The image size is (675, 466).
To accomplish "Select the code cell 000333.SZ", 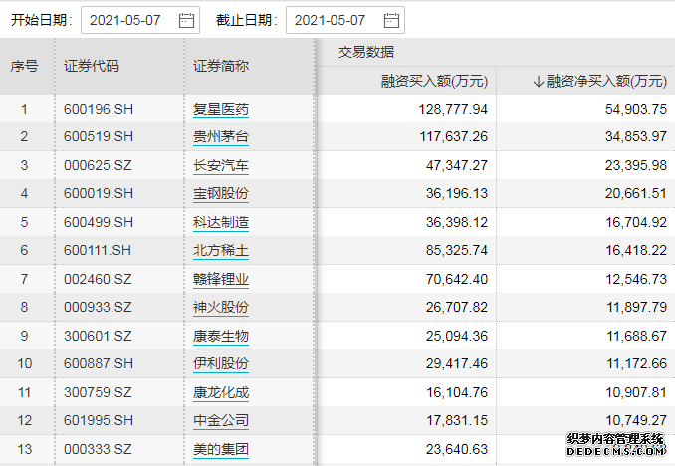I will pyautogui.click(x=98, y=450).
